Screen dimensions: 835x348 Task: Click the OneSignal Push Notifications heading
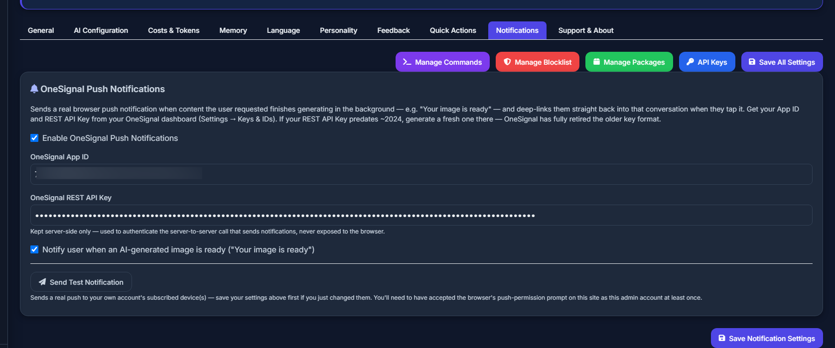click(103, 89)
